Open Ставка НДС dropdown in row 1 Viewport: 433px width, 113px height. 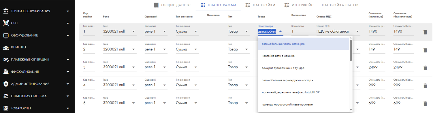coord(357,32)
